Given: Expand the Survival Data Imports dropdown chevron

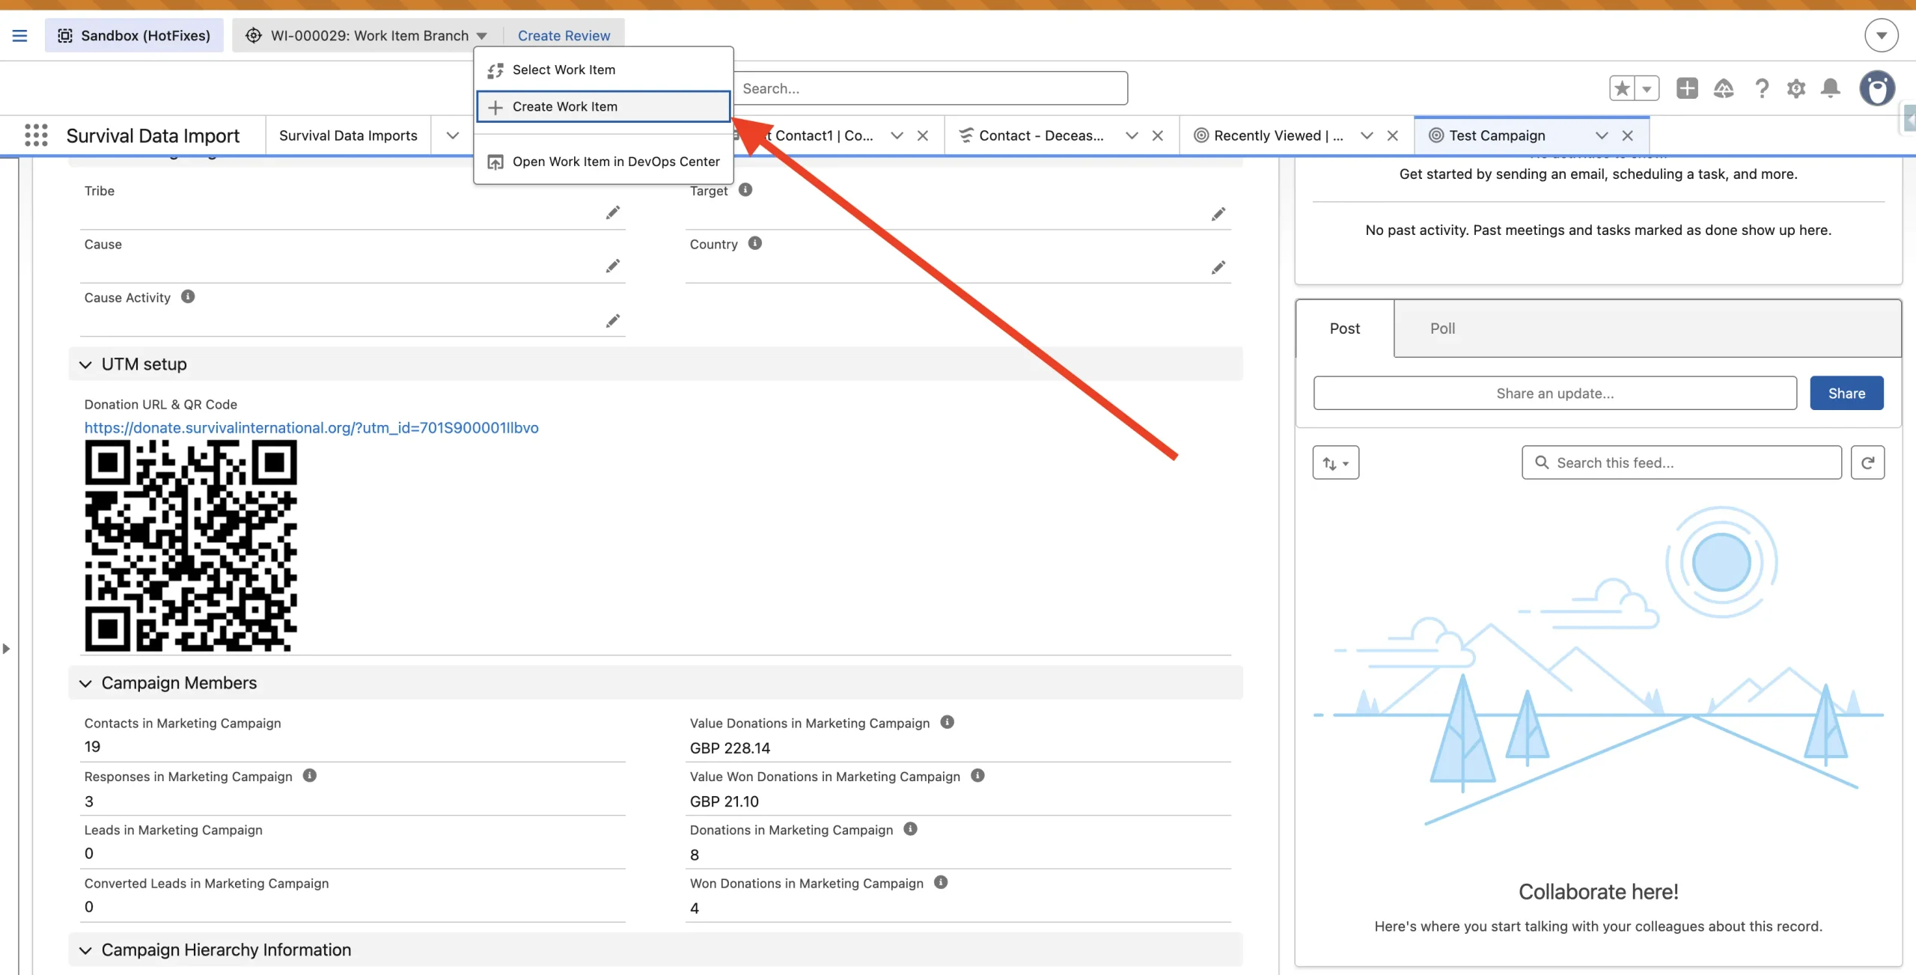Looking at the screenshot, I should coord(453,135).
